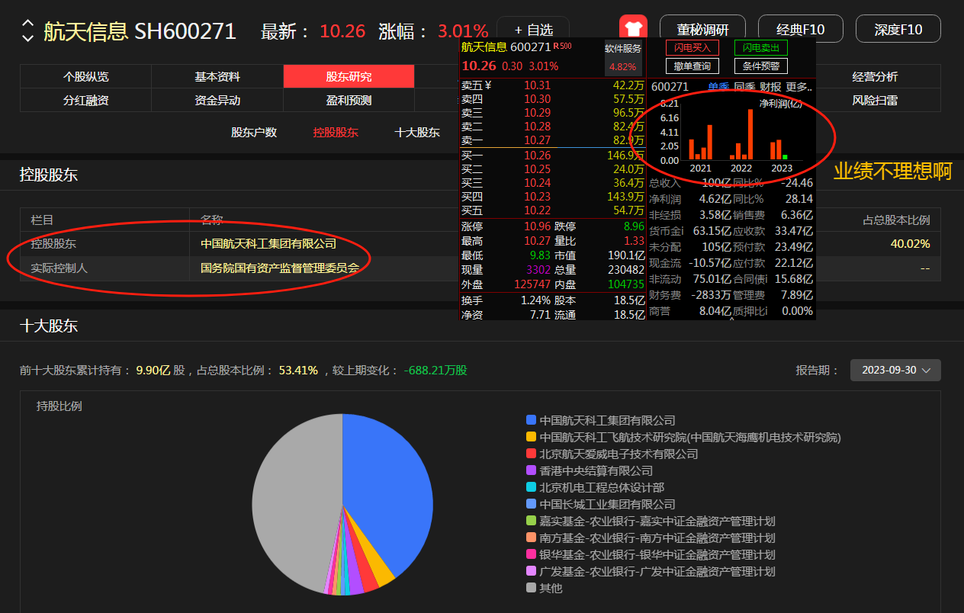Click the top-ten cumulative ratio 53.41%

[x=298, y=371]
